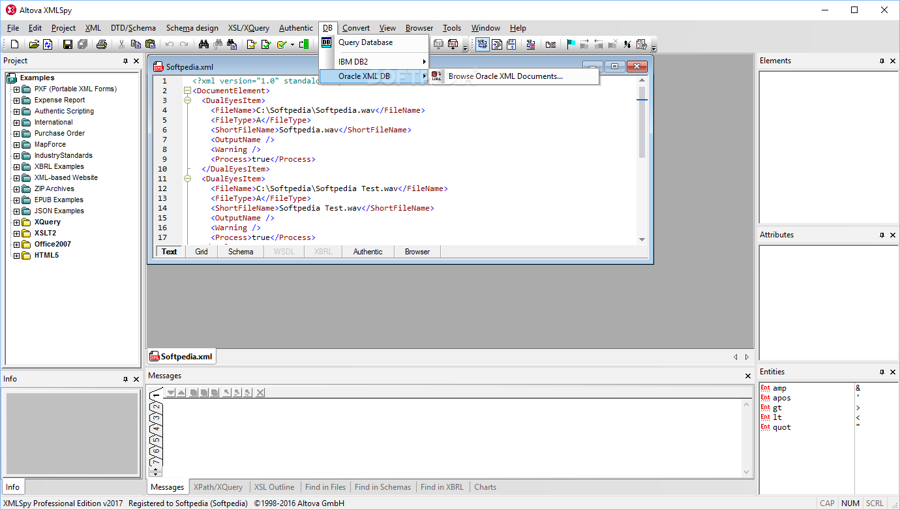
Task: Expand the PXF (Portable XML Forms) folder
Action: [17, 89]
